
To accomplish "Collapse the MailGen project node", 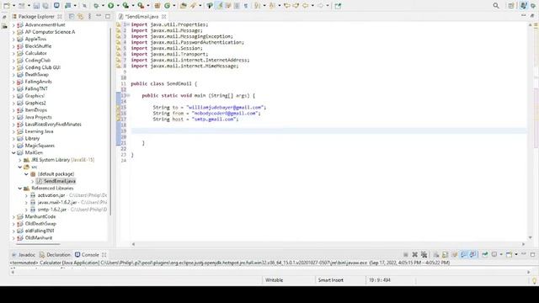I will 13,152.
